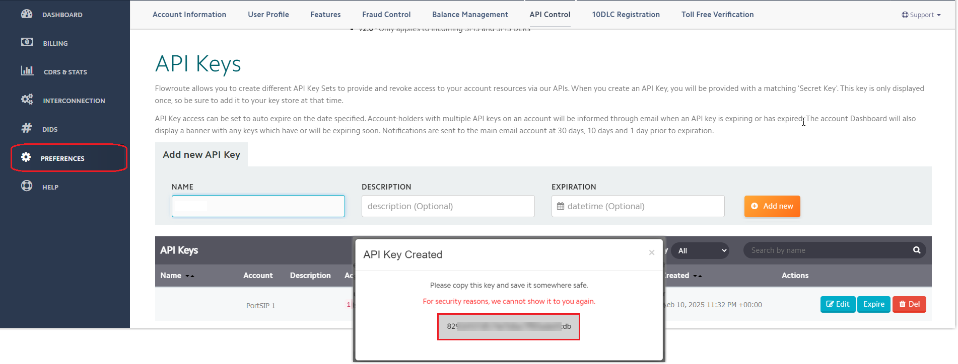Click the DIDs hash icon

(x=27, y=128)
